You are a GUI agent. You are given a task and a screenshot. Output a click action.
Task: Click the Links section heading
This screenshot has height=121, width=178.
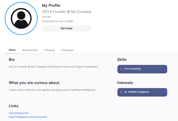coord(13,106)
